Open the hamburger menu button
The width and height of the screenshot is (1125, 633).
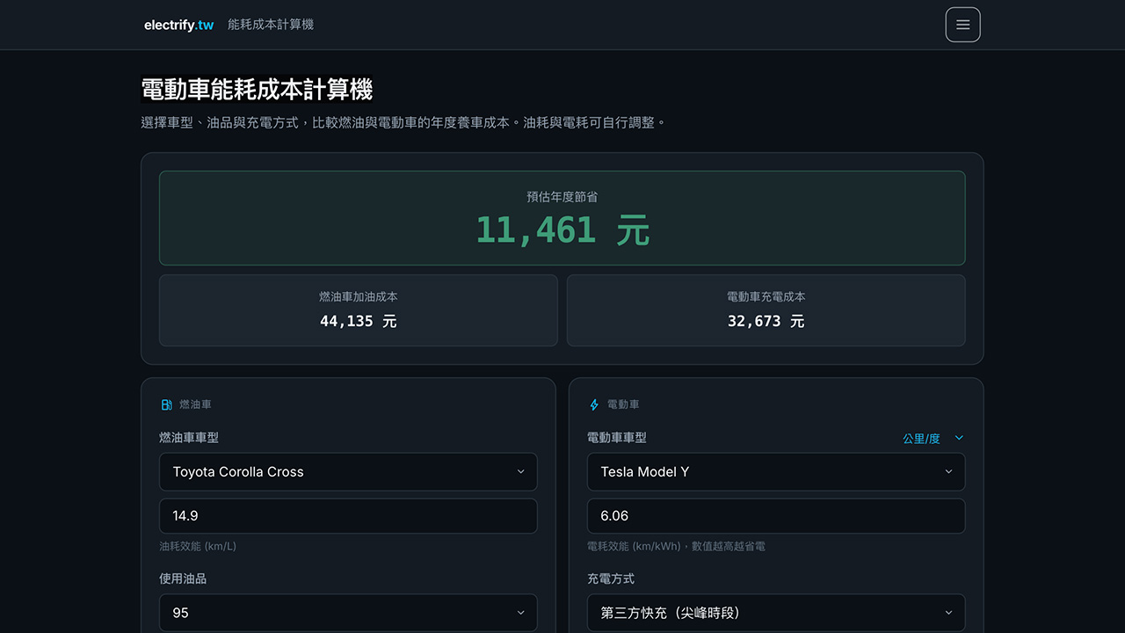click(x=962, y=25)
